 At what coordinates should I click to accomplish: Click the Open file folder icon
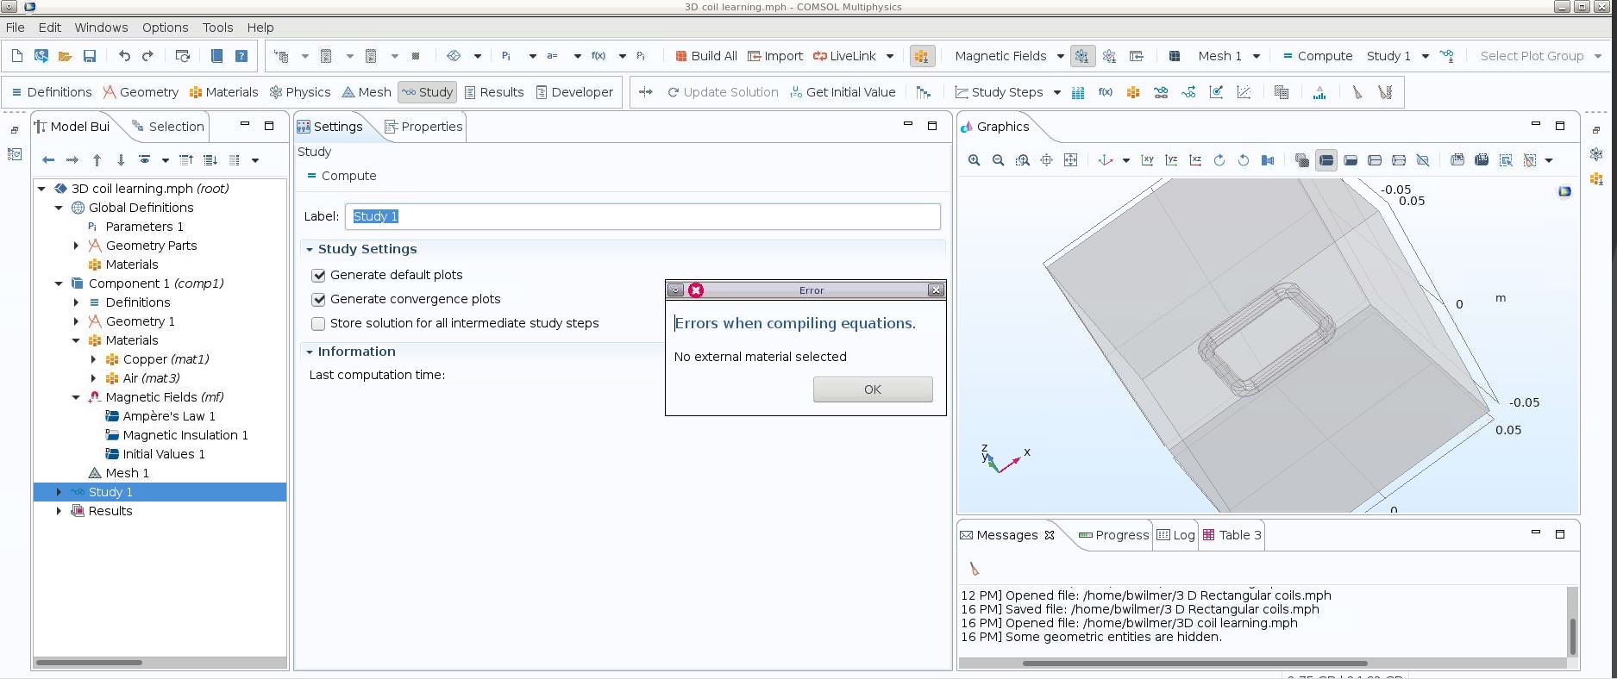click(x=65, y=56)
